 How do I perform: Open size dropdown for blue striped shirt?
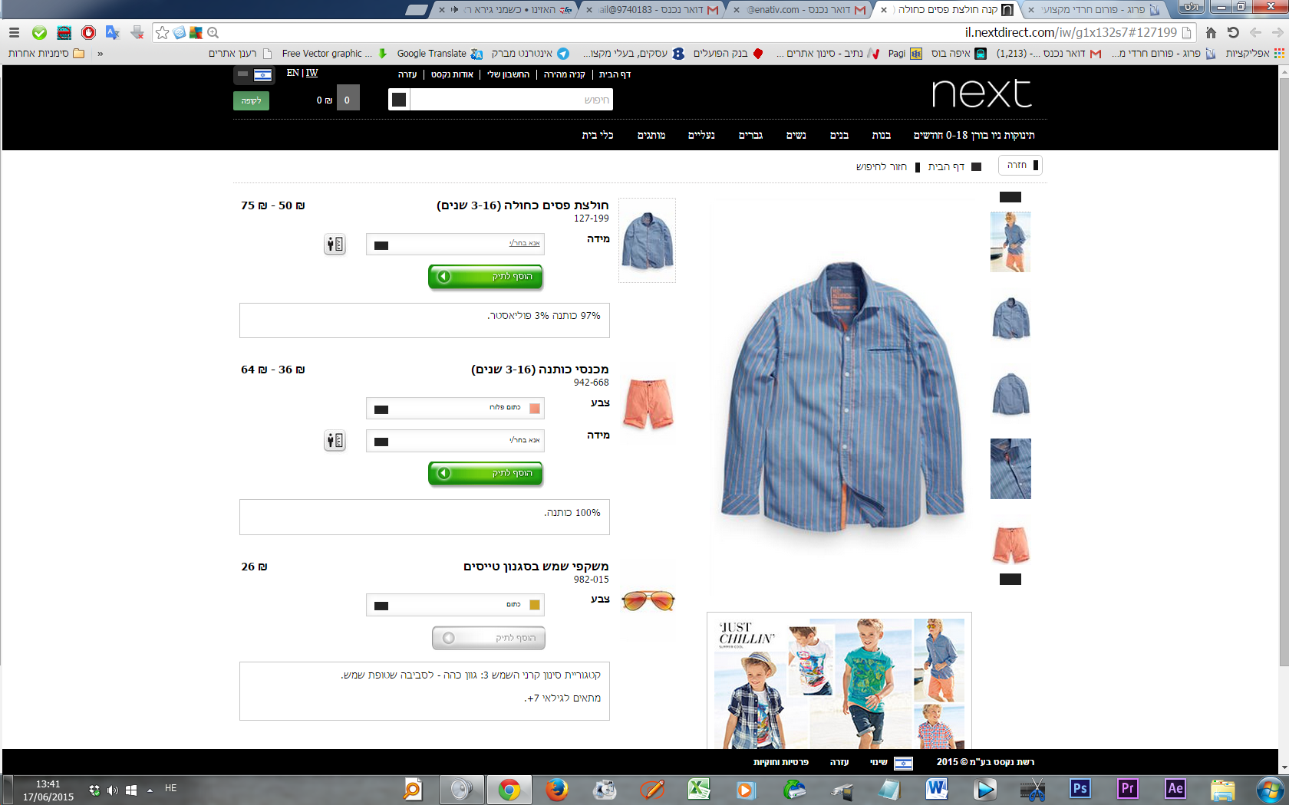point(455,245)
